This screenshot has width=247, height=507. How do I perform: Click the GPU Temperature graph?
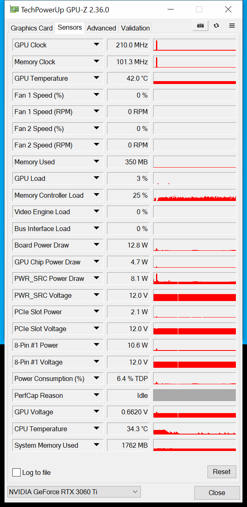click(x=194, y=78)
